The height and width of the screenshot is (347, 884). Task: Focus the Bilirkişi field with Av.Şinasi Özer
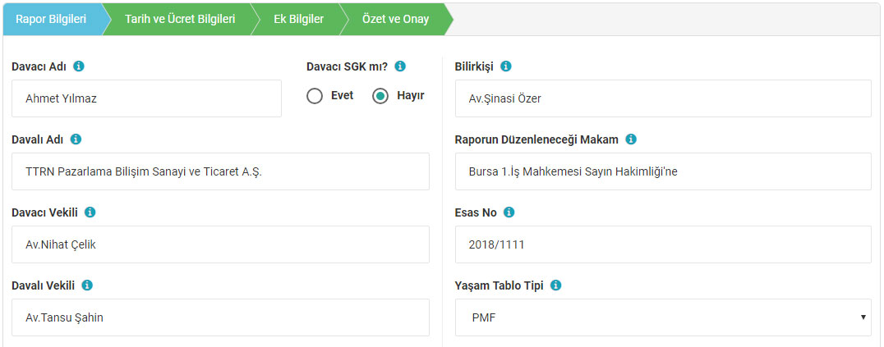coord(663,98)
